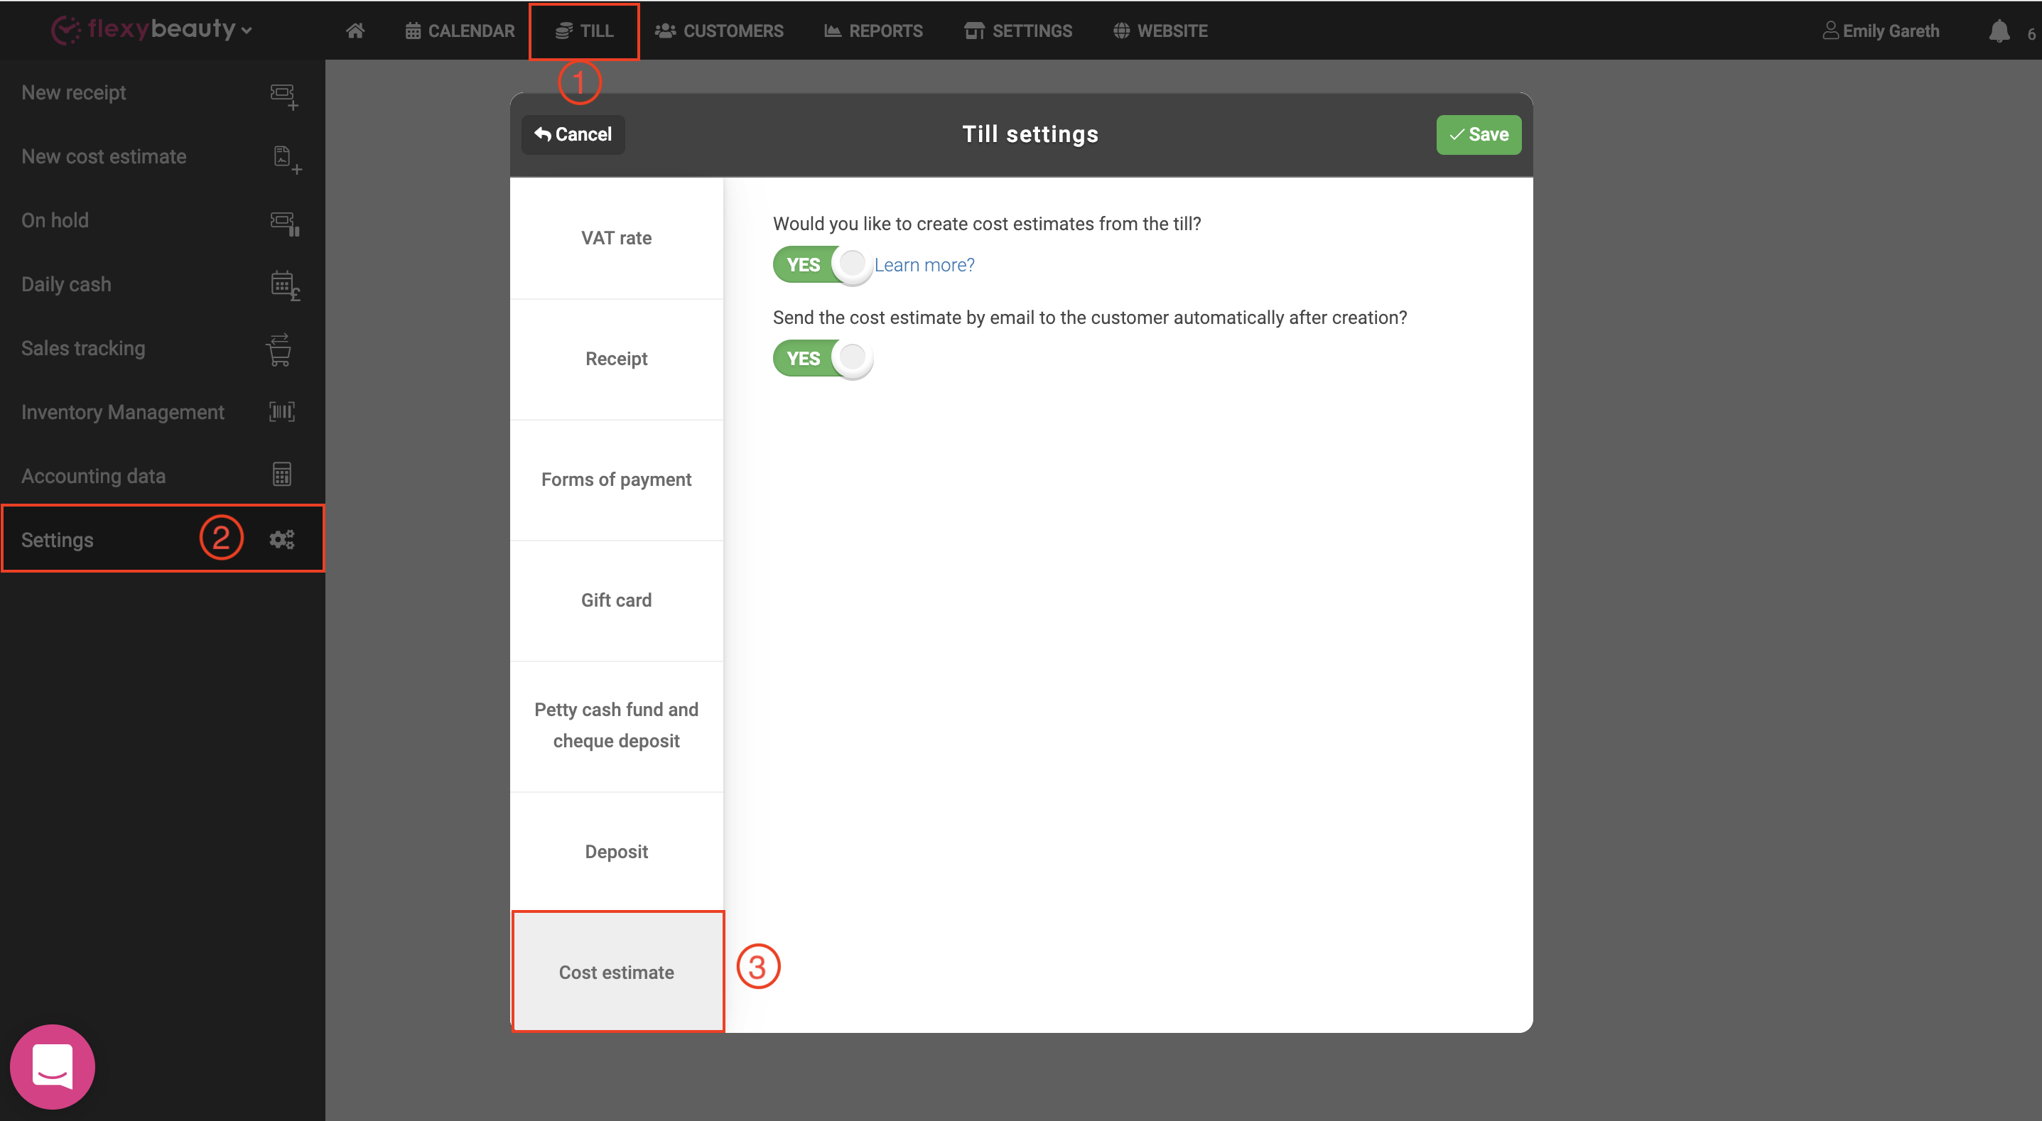Open New cost estimate in sidebar

coord(163,157)
